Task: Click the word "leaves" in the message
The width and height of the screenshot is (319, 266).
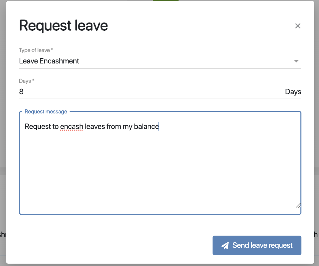Action: (x=95, y=127)
